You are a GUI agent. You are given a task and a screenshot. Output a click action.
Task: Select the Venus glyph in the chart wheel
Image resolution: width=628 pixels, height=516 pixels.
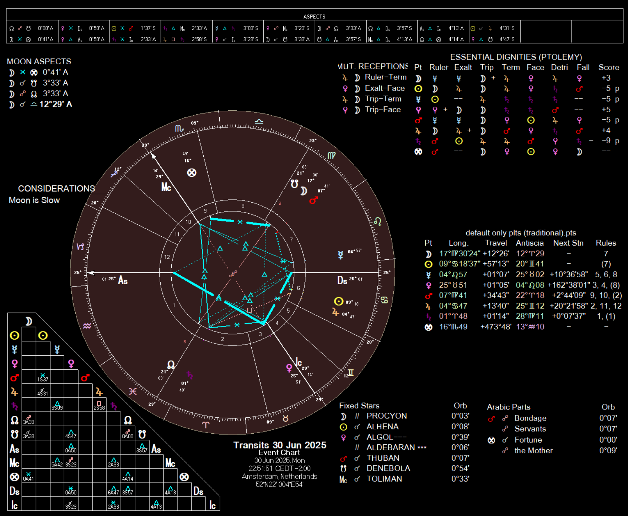pos(289,368)
